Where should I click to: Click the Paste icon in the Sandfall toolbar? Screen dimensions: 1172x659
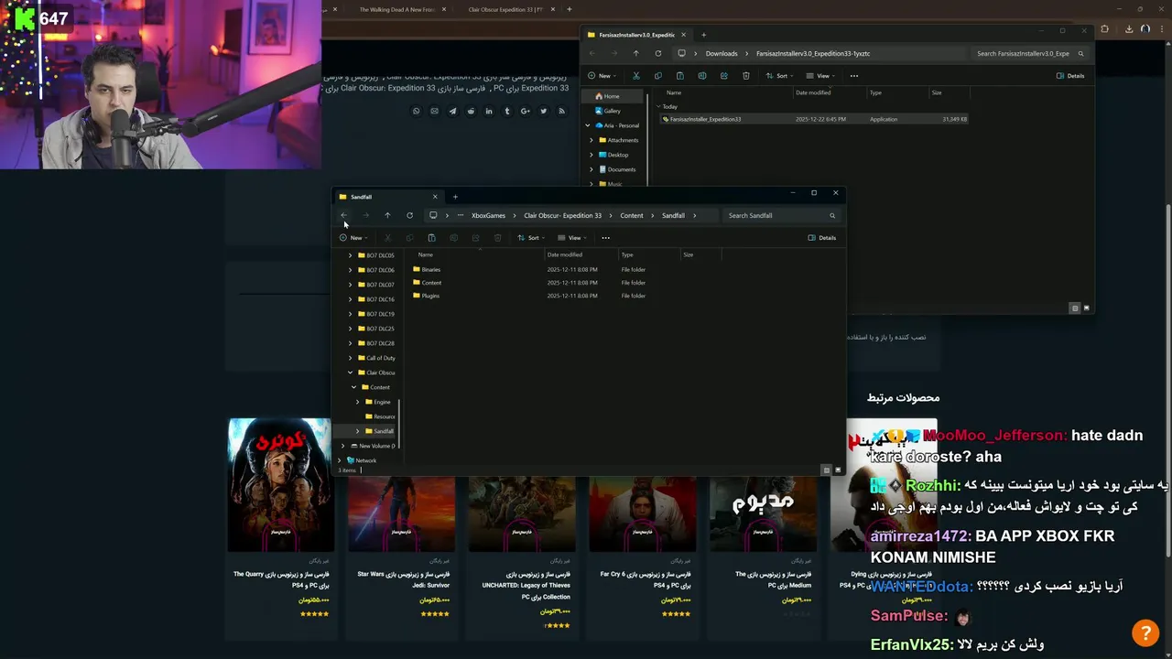click(431, 238)
